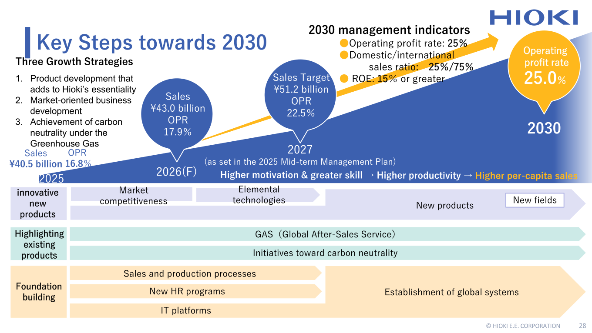Click the '16.8%' OPR value
The image size is (592, 333).
pos(78,164)
